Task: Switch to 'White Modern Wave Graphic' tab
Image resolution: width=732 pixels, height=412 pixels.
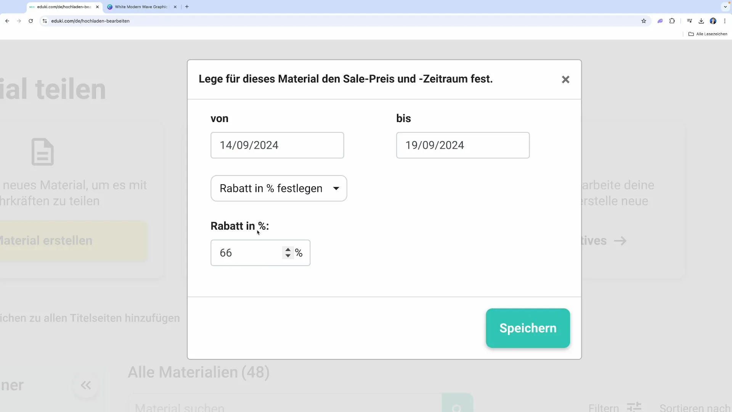Action: (141, 7)
